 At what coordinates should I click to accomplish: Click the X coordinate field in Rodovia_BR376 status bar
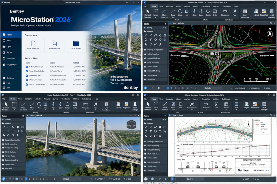click(240, 88)
